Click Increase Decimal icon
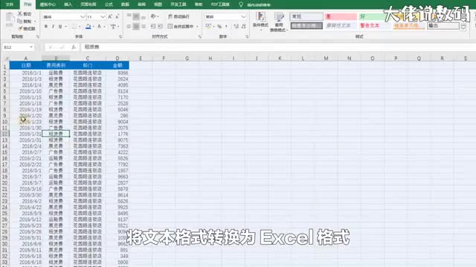This screenshot has width=476, height=267. 237,27
